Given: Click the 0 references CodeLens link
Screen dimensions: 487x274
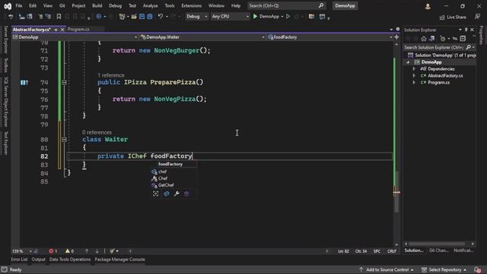Looking at the screenshot, I should 97,132.
